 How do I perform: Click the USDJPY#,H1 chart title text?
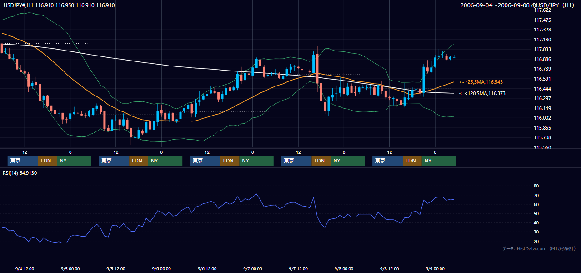coord(58,5)
